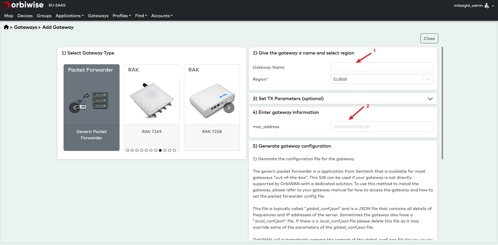Click the Close button
The height and width of the screenshot is (245, 498).
pyautogui.click(x=429, y=38)
